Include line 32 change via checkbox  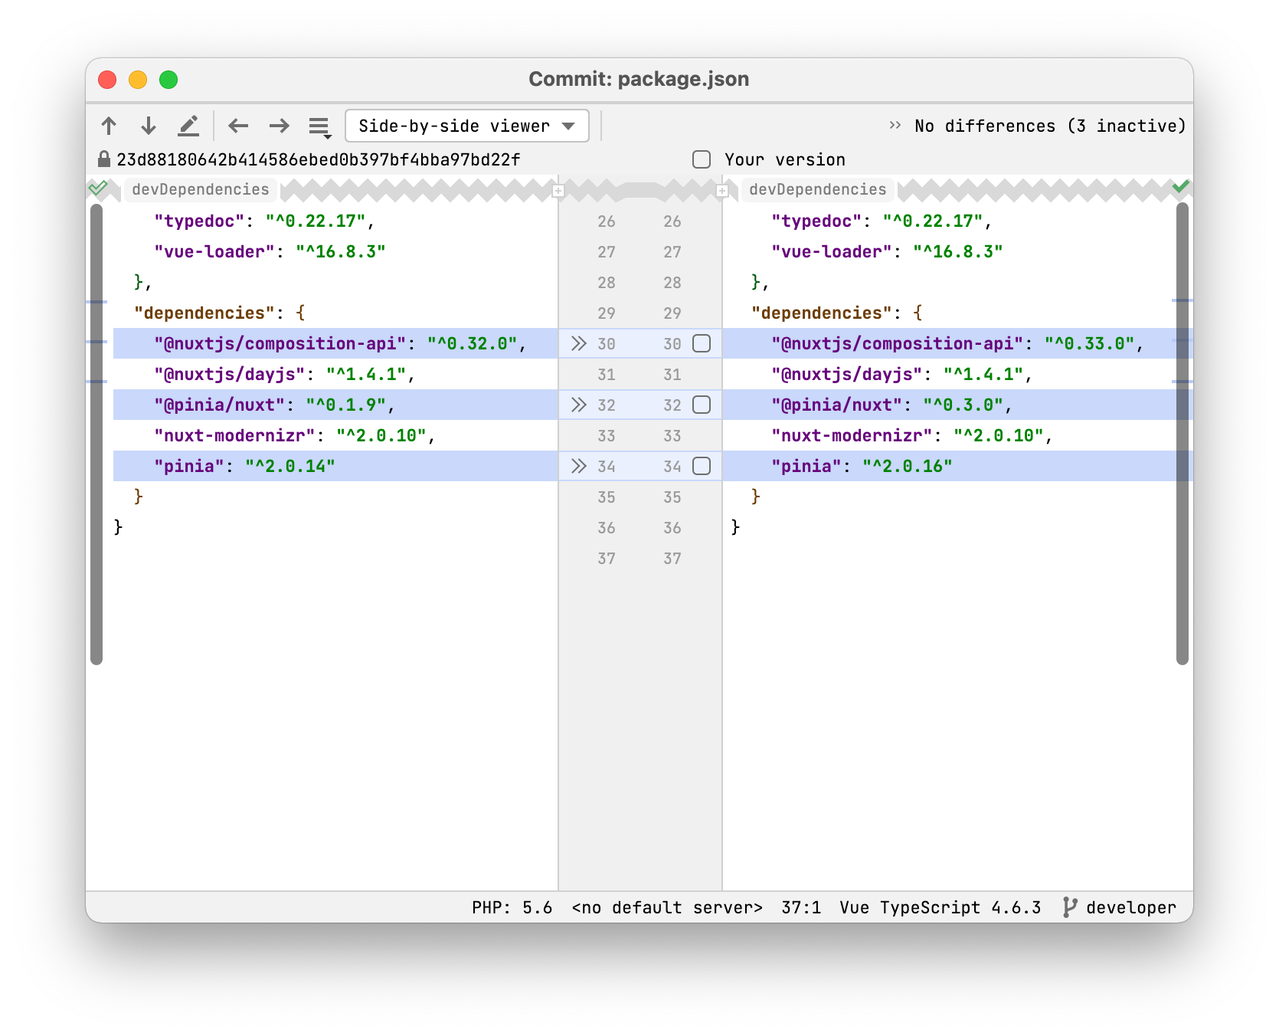pos(702,405)
